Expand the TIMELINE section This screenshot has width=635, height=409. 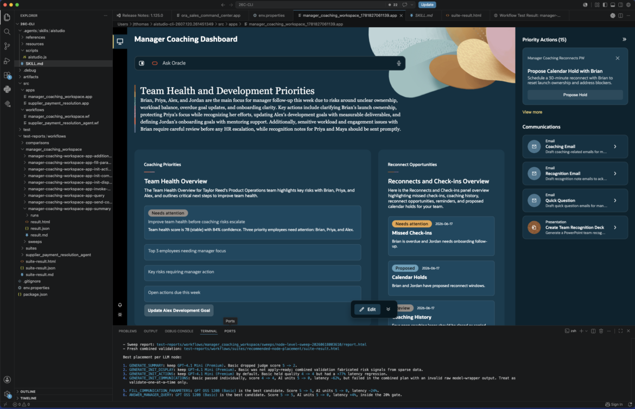28,399
